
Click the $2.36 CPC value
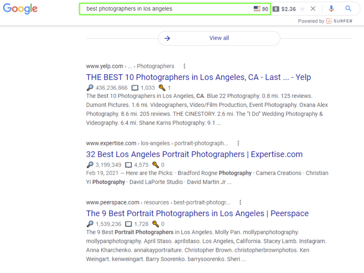pyautogui.click(x=288, y=9)
